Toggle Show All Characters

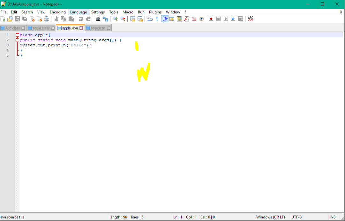point(157,19)
